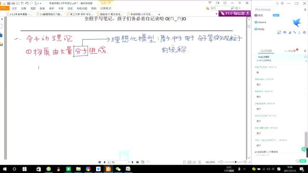
Task: Go to the first page
Action: (100, 162)
